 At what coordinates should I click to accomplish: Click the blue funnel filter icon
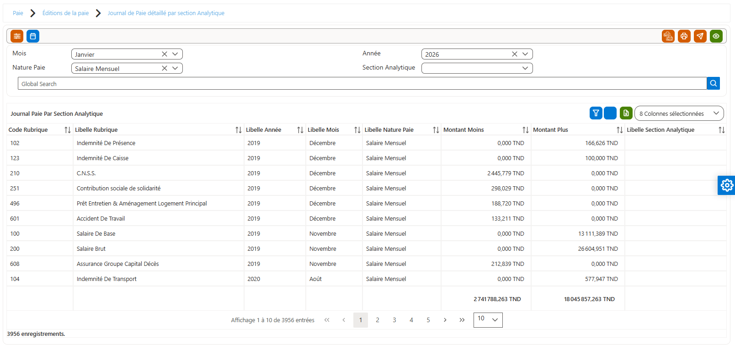596,113
